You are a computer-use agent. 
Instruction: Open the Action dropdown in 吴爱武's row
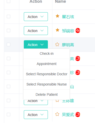(x=36, y=114)
